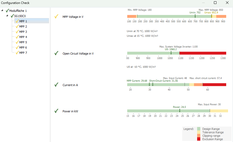Maximize the Configuration Check window
This screenshot has height=142, width=233.
click(215, 3)
